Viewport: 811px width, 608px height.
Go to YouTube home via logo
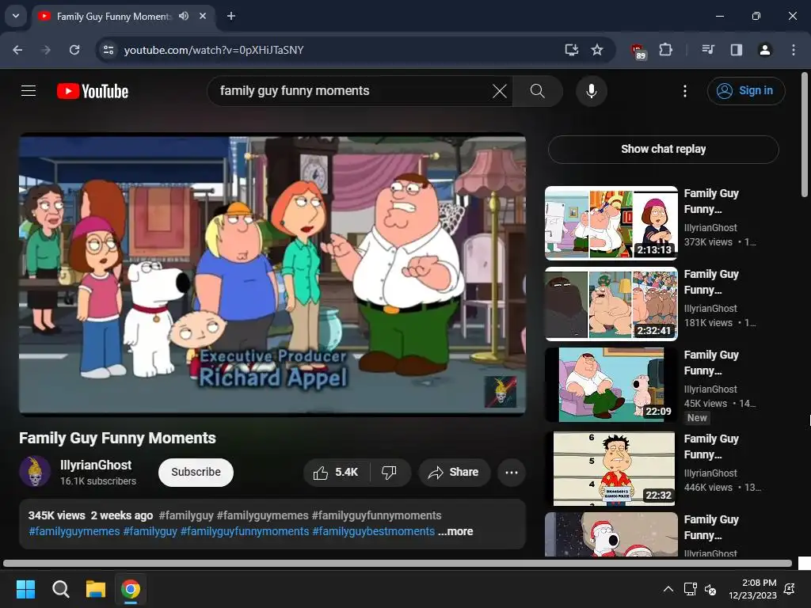tap(93, 91)
